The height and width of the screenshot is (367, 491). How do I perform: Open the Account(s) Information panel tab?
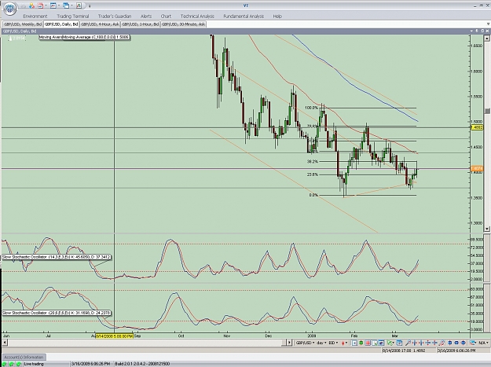[24, 357]
